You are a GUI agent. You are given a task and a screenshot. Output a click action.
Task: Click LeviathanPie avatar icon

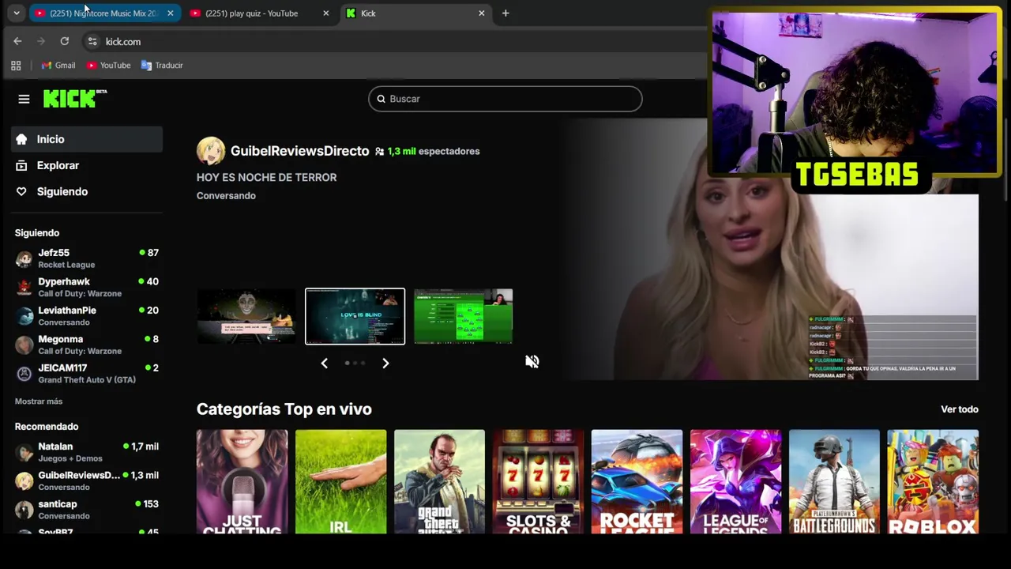pos(24,316)
